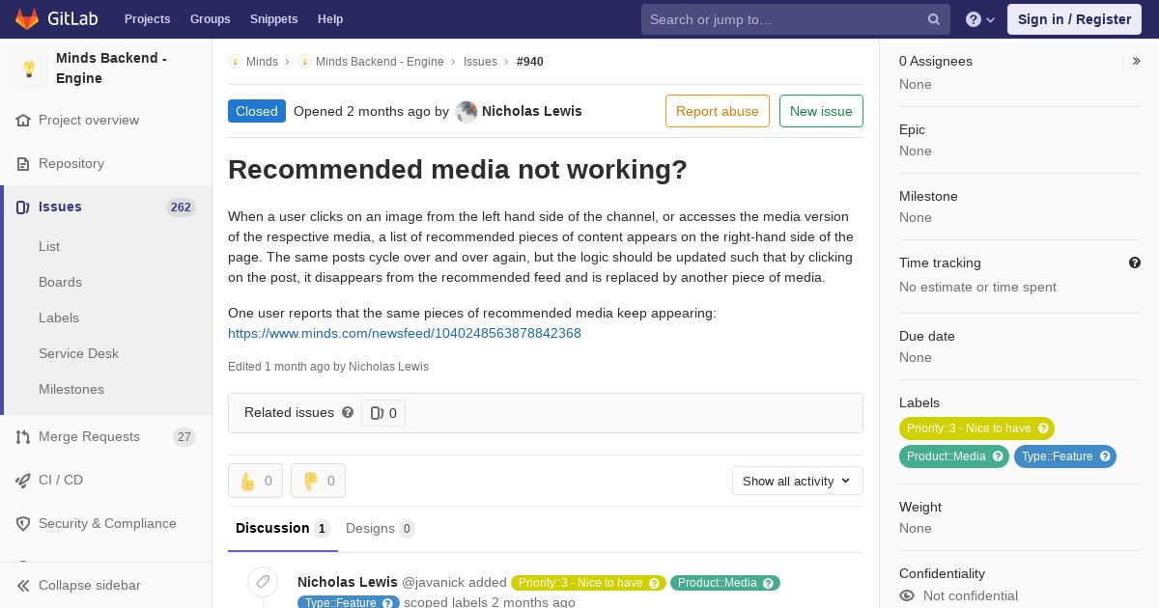The width and height of the screenshot is (1159, 608).
Task: Click the Merge Requests icon
Action: [x=23, y=437]
